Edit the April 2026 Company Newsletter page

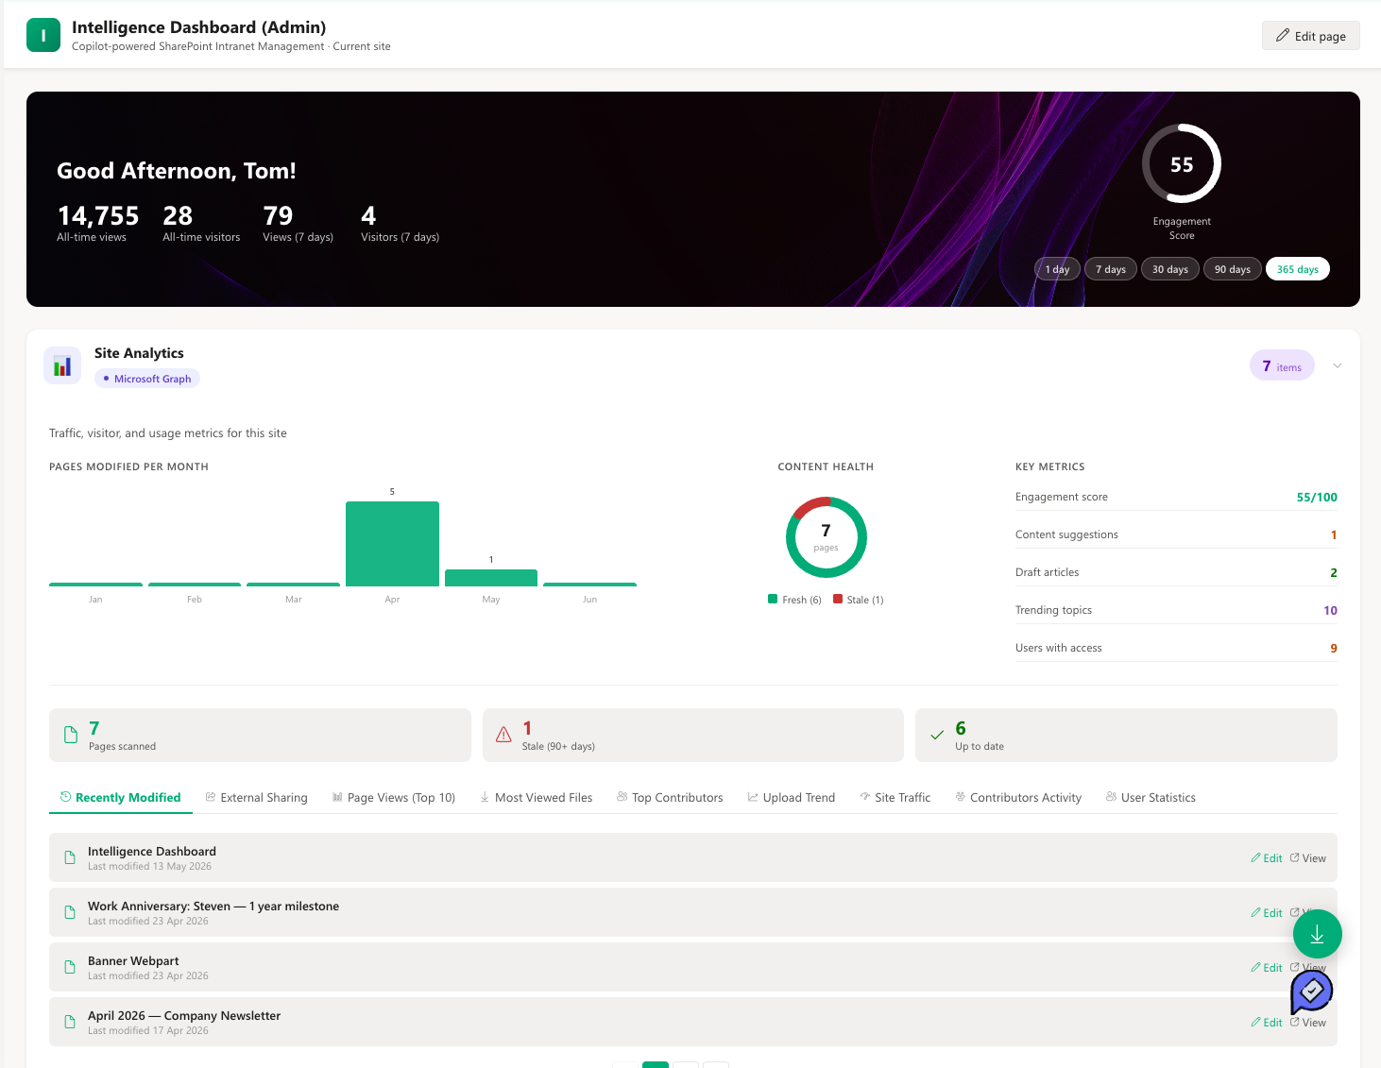1267,1023
